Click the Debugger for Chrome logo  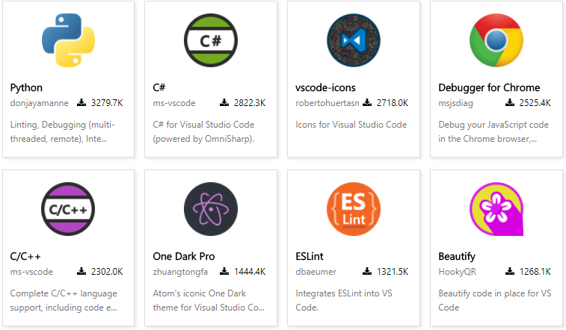pyautogui.click(x=496, y=40)
